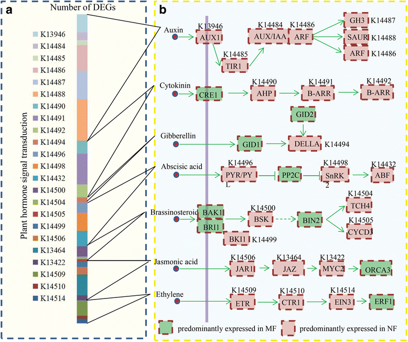This screenshot has width=408, height=342.
Task: Click the DELLA node box
Action: pos(302,143)
